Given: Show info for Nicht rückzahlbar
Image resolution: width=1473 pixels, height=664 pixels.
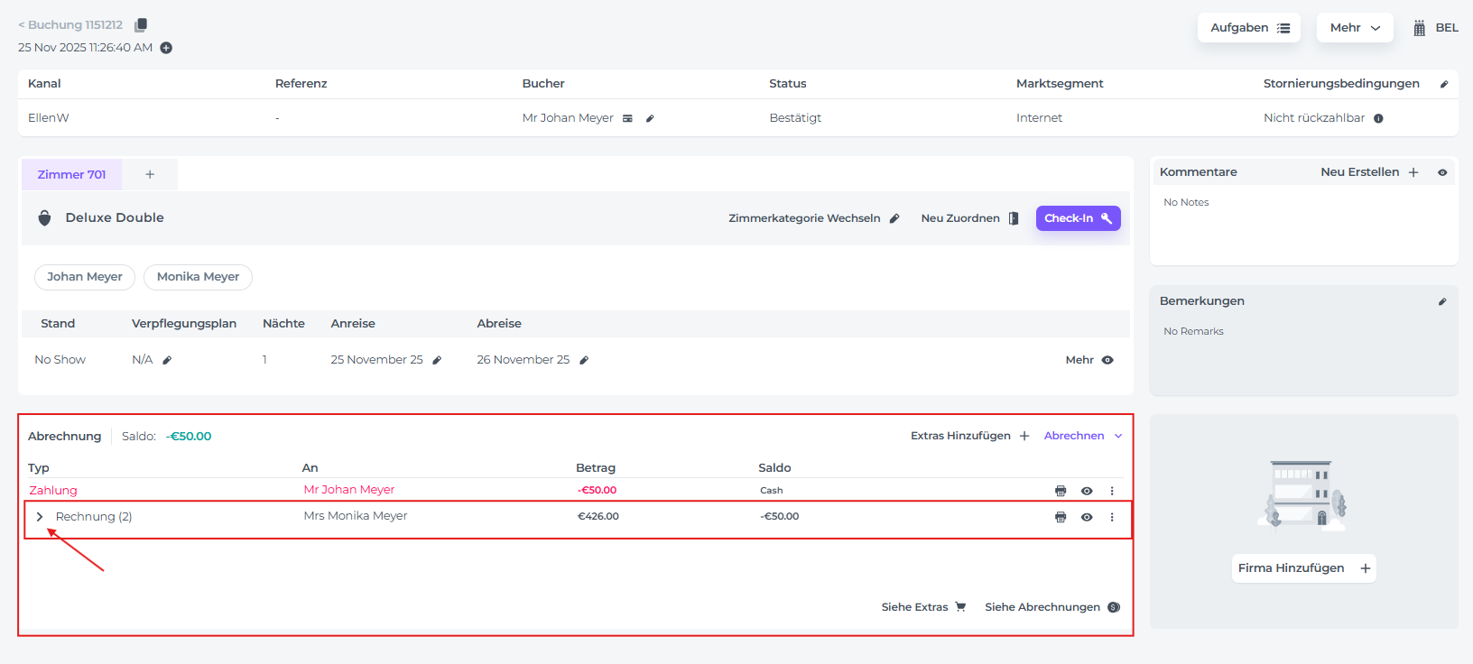Looking at the screenshot, I should [1378, 118].
